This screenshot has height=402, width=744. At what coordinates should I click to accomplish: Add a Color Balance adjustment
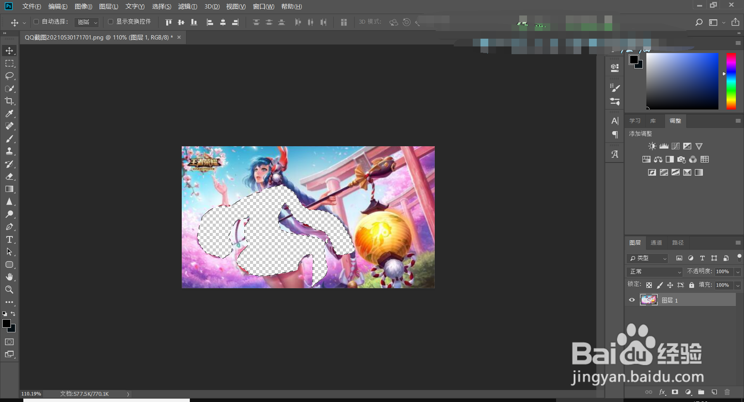[x=658, y=159]
